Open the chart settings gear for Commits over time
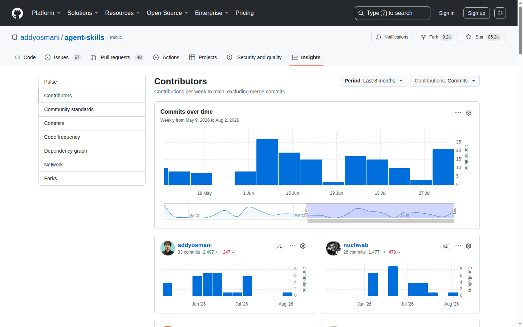 [x=469, y=113]
